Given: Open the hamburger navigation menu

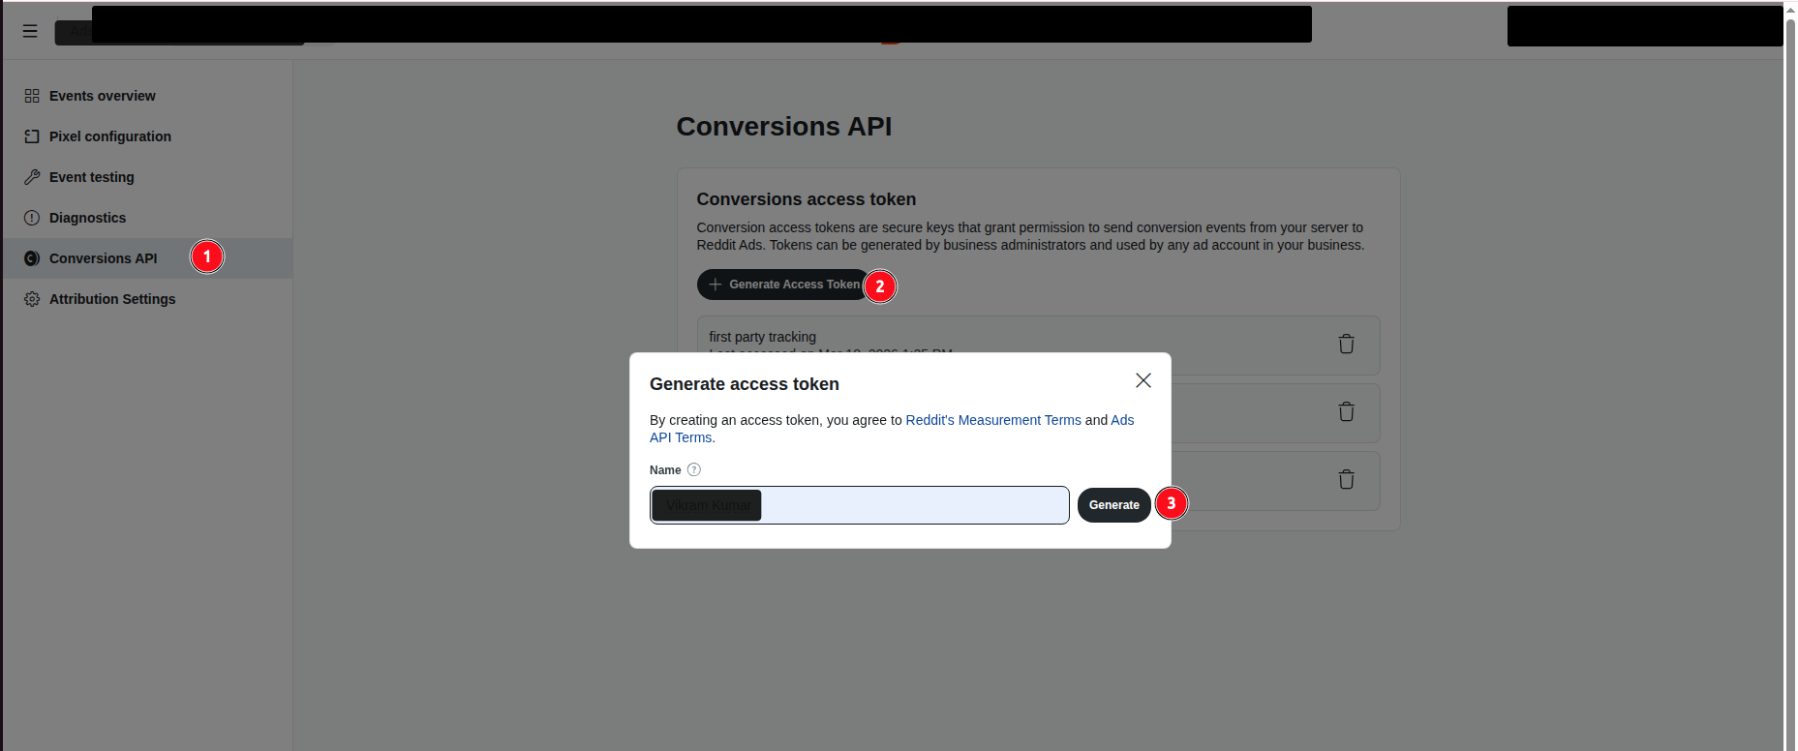Looking at the screenshot, I should coord(30,31).
